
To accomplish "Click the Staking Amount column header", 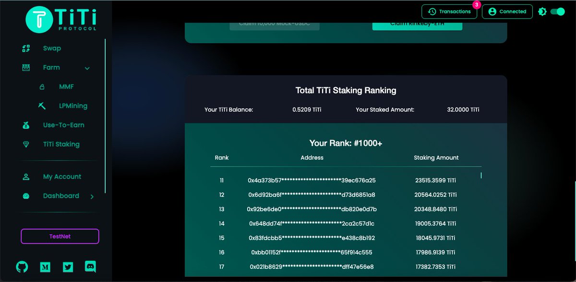I will click(436, 157).
